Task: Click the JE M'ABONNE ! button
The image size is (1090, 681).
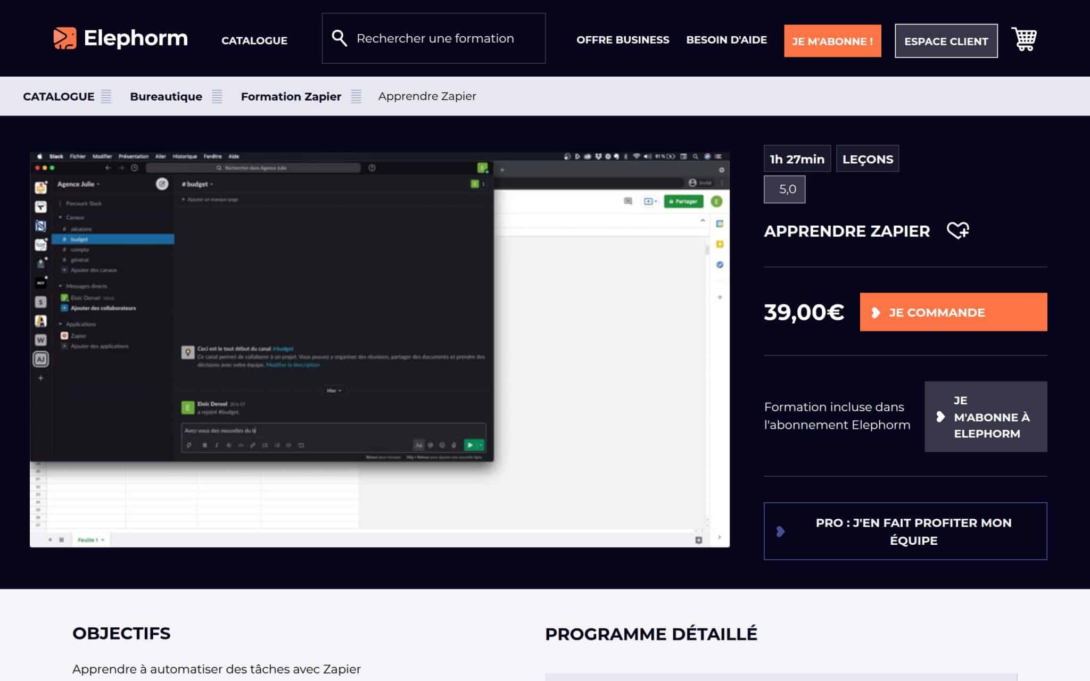Action: coord(832,41)
